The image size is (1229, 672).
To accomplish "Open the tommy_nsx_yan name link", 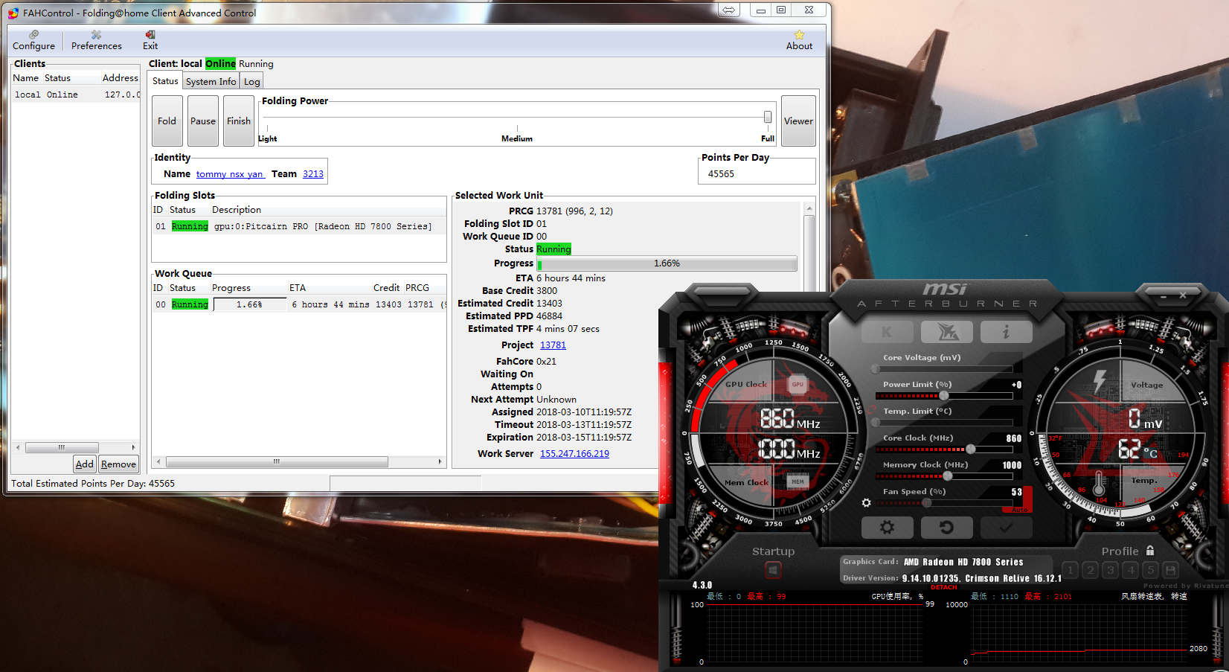I will [x=229, y=174].
